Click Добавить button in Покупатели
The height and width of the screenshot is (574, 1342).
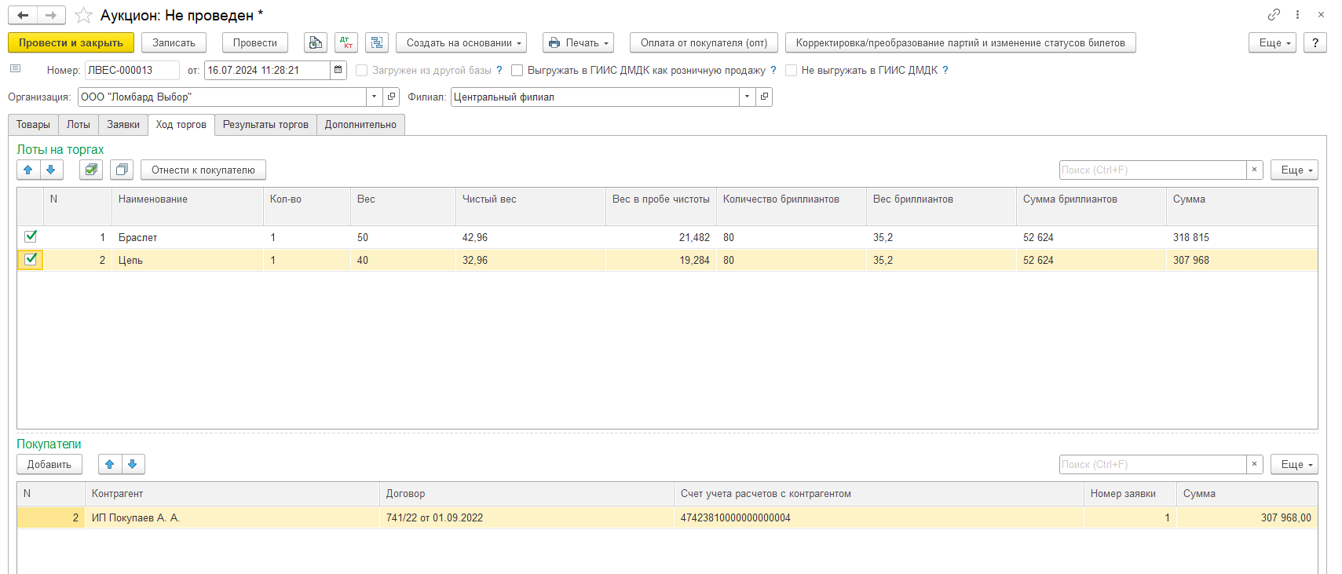pyautogui.click(x=49, y=464)
